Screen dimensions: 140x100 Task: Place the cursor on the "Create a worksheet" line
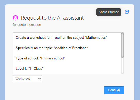[x=61, y=37]
